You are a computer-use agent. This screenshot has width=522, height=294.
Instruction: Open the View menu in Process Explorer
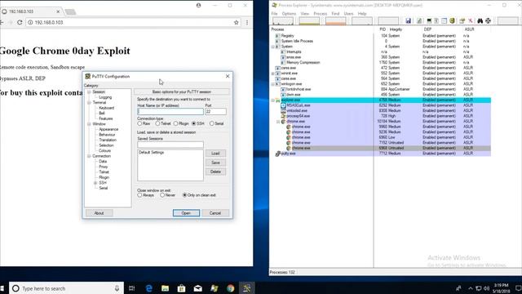305,14
